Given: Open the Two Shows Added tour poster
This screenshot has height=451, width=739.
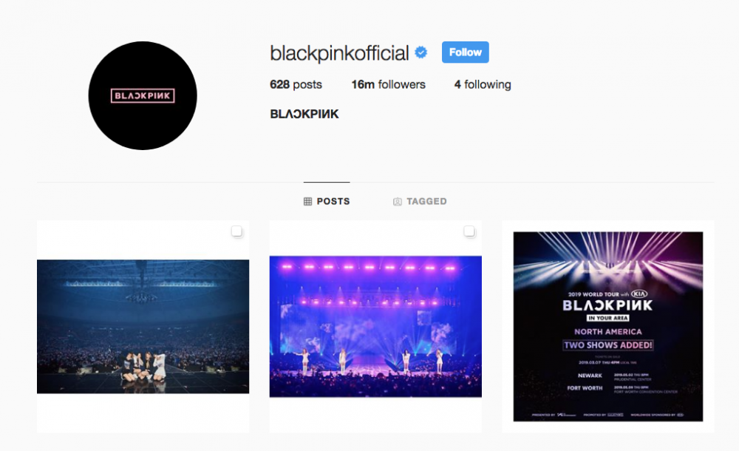Looking at the screenshot, I should tap(608, 327).
